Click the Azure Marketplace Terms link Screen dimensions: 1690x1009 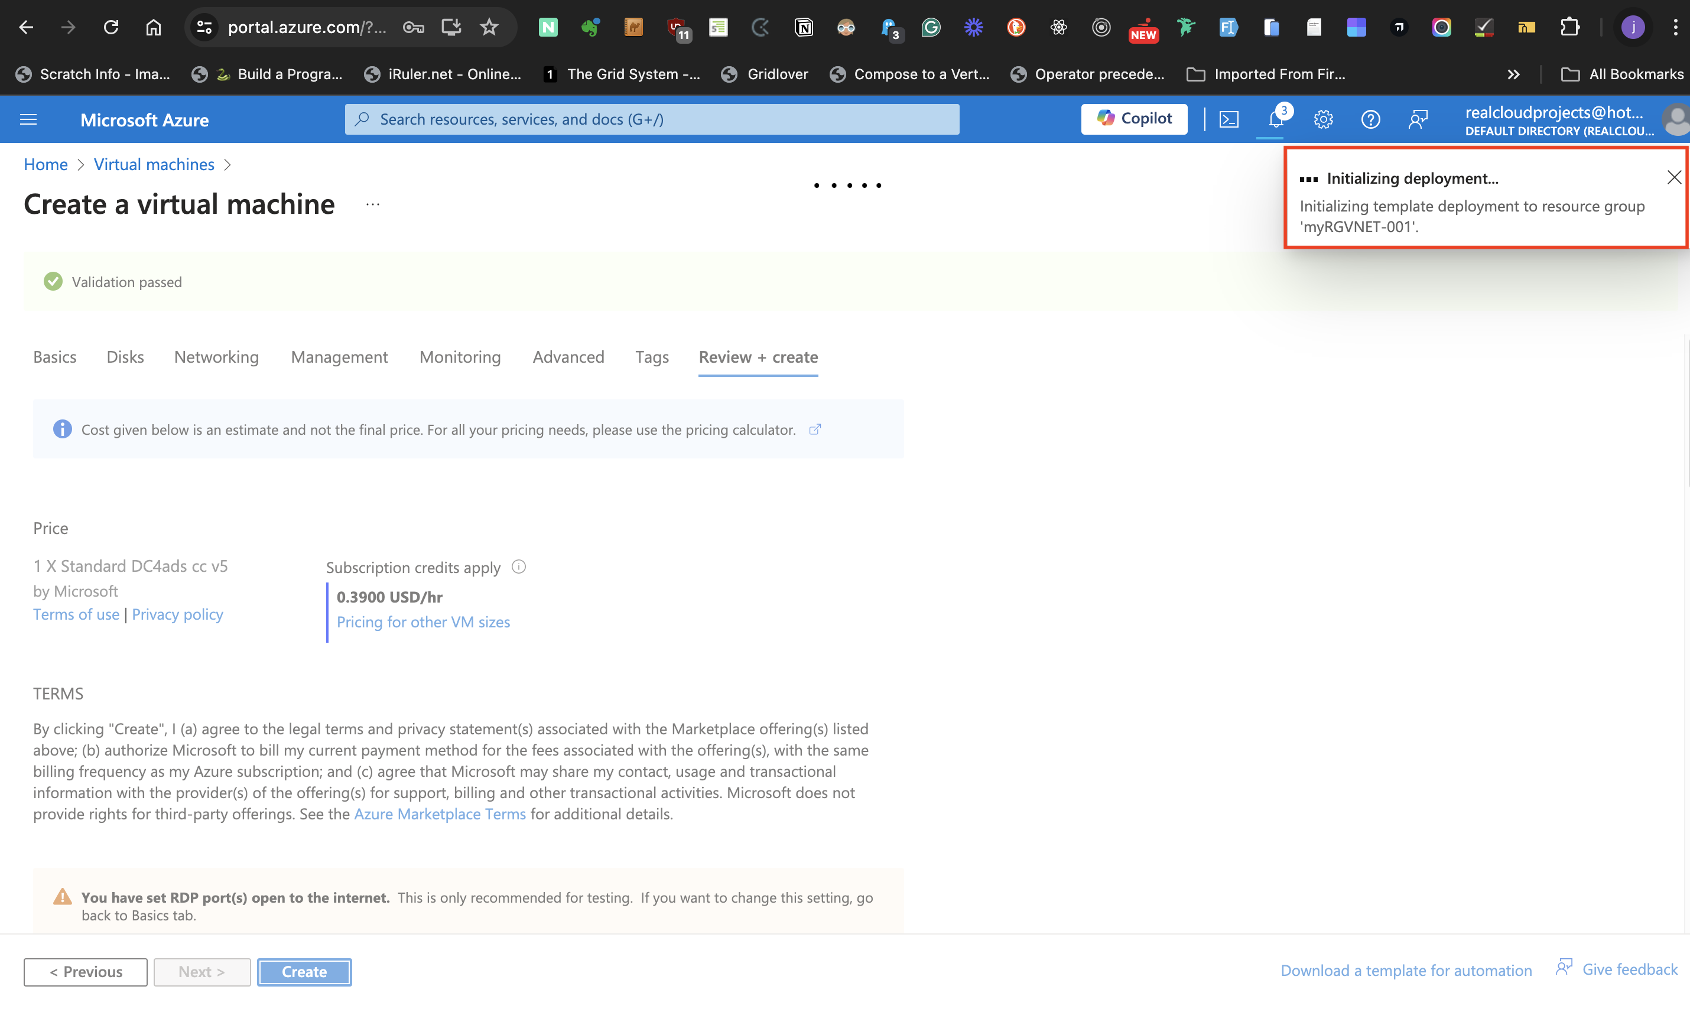tap(439, 814)
